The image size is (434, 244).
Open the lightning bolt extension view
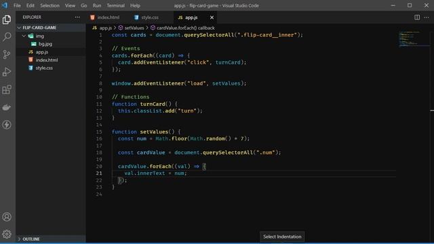[x=7, y=125]
